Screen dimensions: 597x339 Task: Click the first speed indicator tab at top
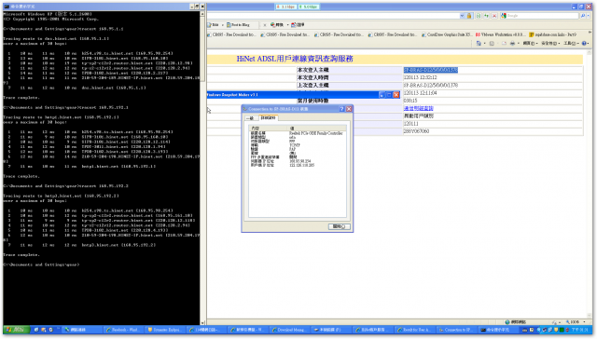coord(286,7)
